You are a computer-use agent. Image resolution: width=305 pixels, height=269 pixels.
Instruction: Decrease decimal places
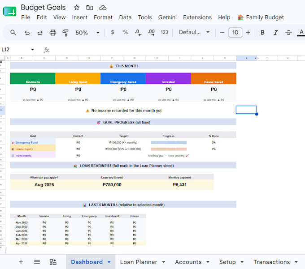(x=138, y=32)
